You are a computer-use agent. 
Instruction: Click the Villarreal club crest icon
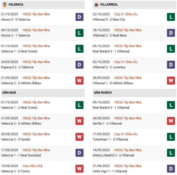click(96, 5)
